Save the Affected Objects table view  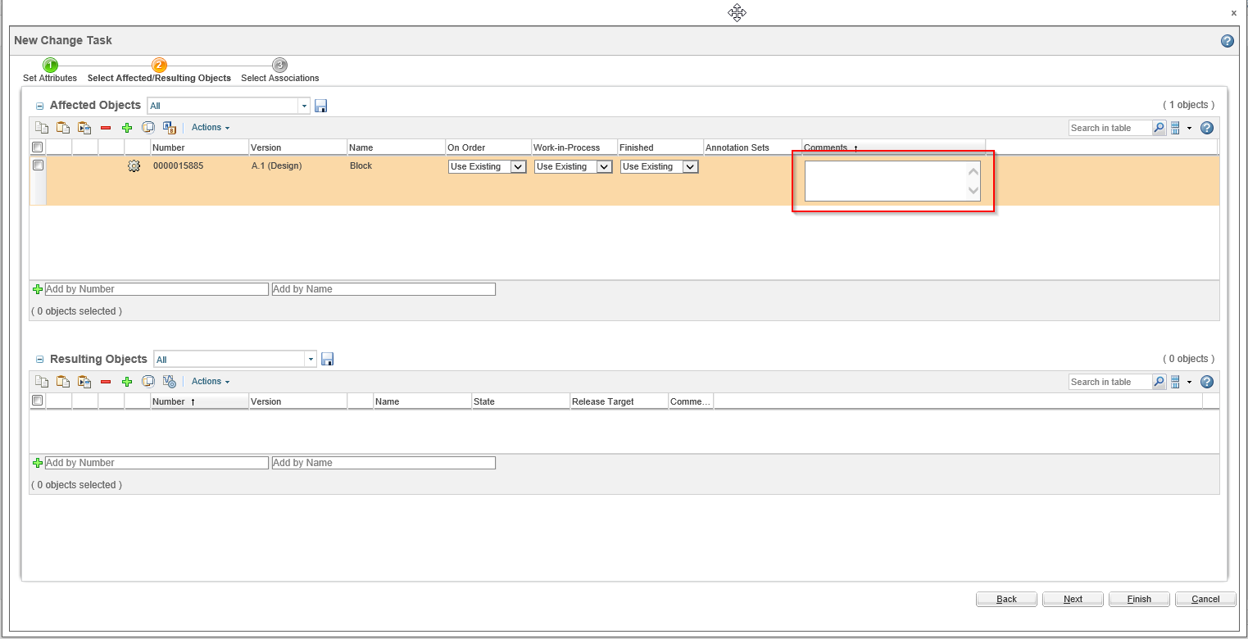(x=320, y=105)
